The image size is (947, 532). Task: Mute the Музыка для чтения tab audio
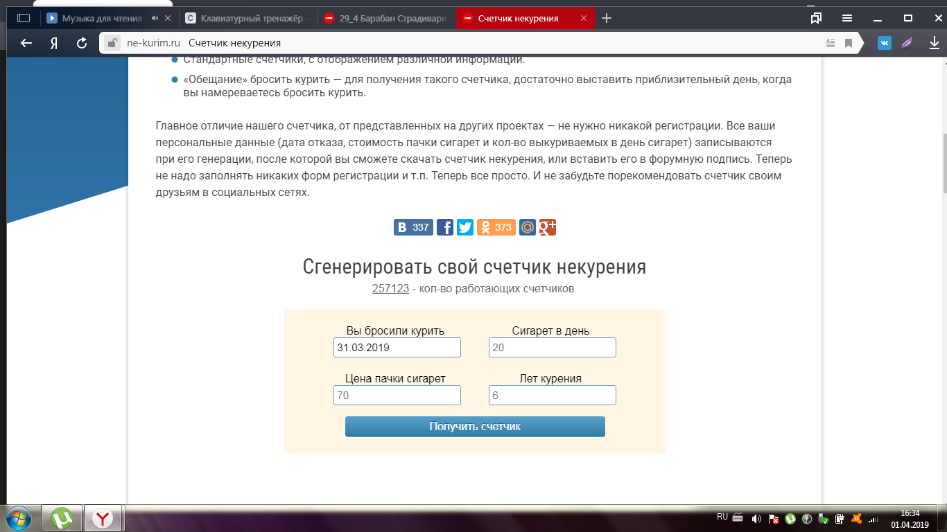(155, 19)
